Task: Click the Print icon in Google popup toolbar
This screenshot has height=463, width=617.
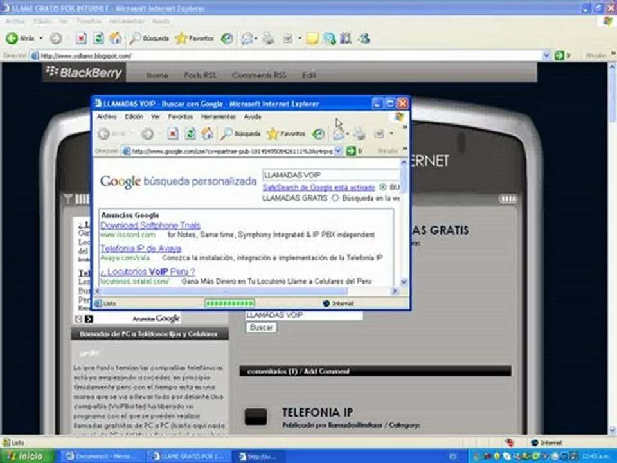Action: point(359,134)
